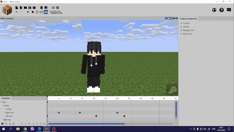Viewport: 234px width, 132px height.
Task: Open Windows taskbar search
Action: (x=11, y=129)
